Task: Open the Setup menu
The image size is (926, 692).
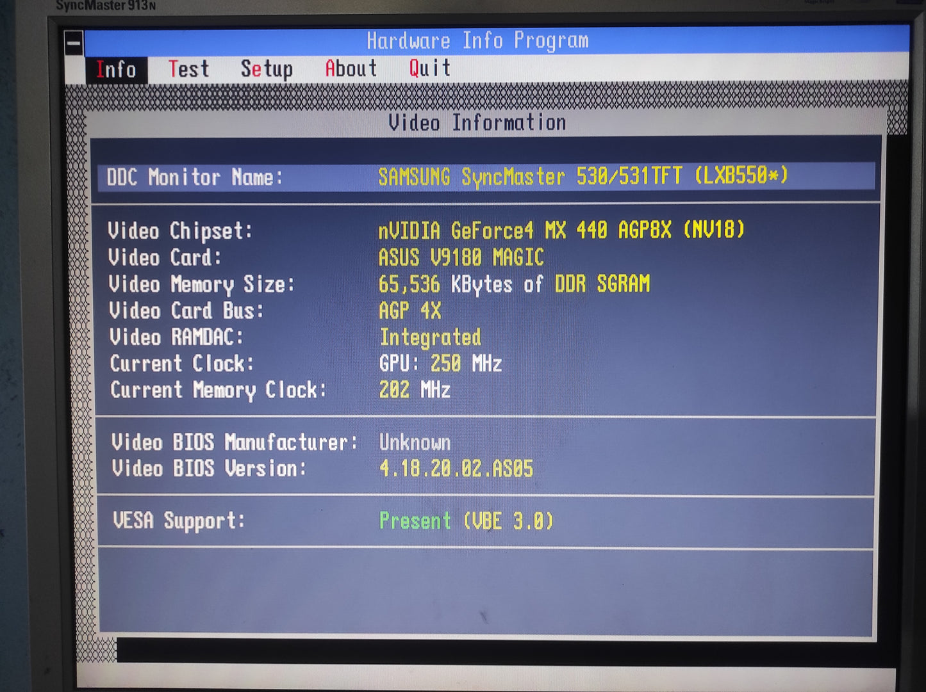Action: point(267,68)
